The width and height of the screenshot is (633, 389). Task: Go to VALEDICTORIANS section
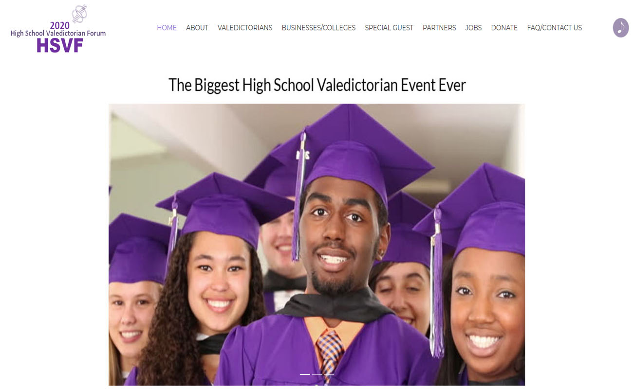point(245,28)
